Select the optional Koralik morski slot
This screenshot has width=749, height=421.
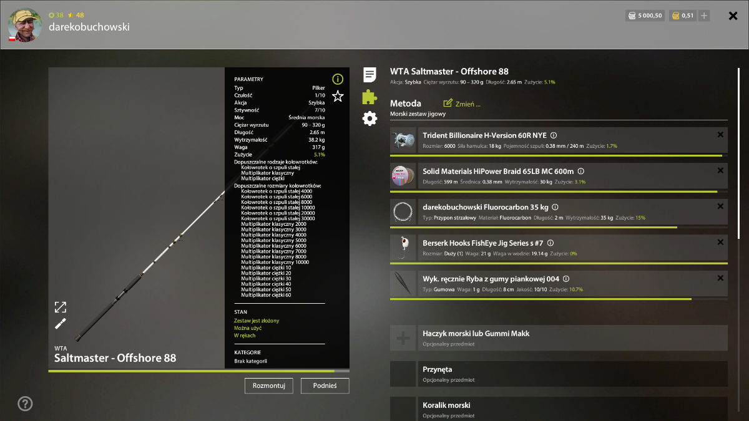(559, 409)
